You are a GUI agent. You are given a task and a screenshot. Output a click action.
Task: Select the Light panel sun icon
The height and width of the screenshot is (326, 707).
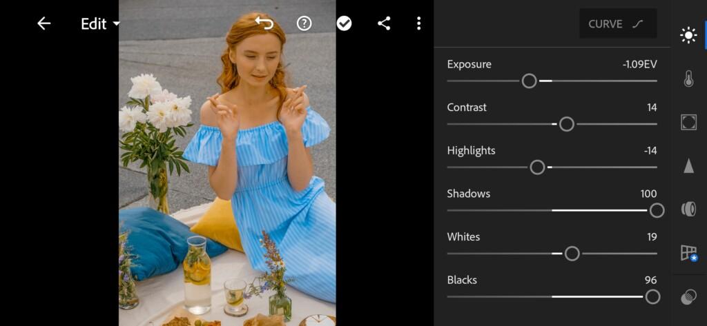[x=688, y=35]
